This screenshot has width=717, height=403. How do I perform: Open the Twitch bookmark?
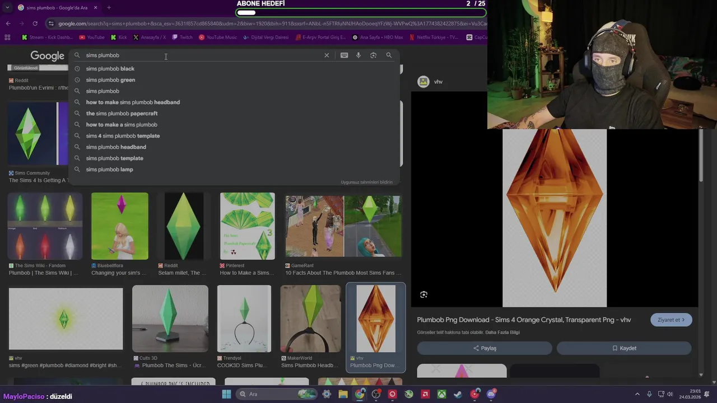[182, 38]
